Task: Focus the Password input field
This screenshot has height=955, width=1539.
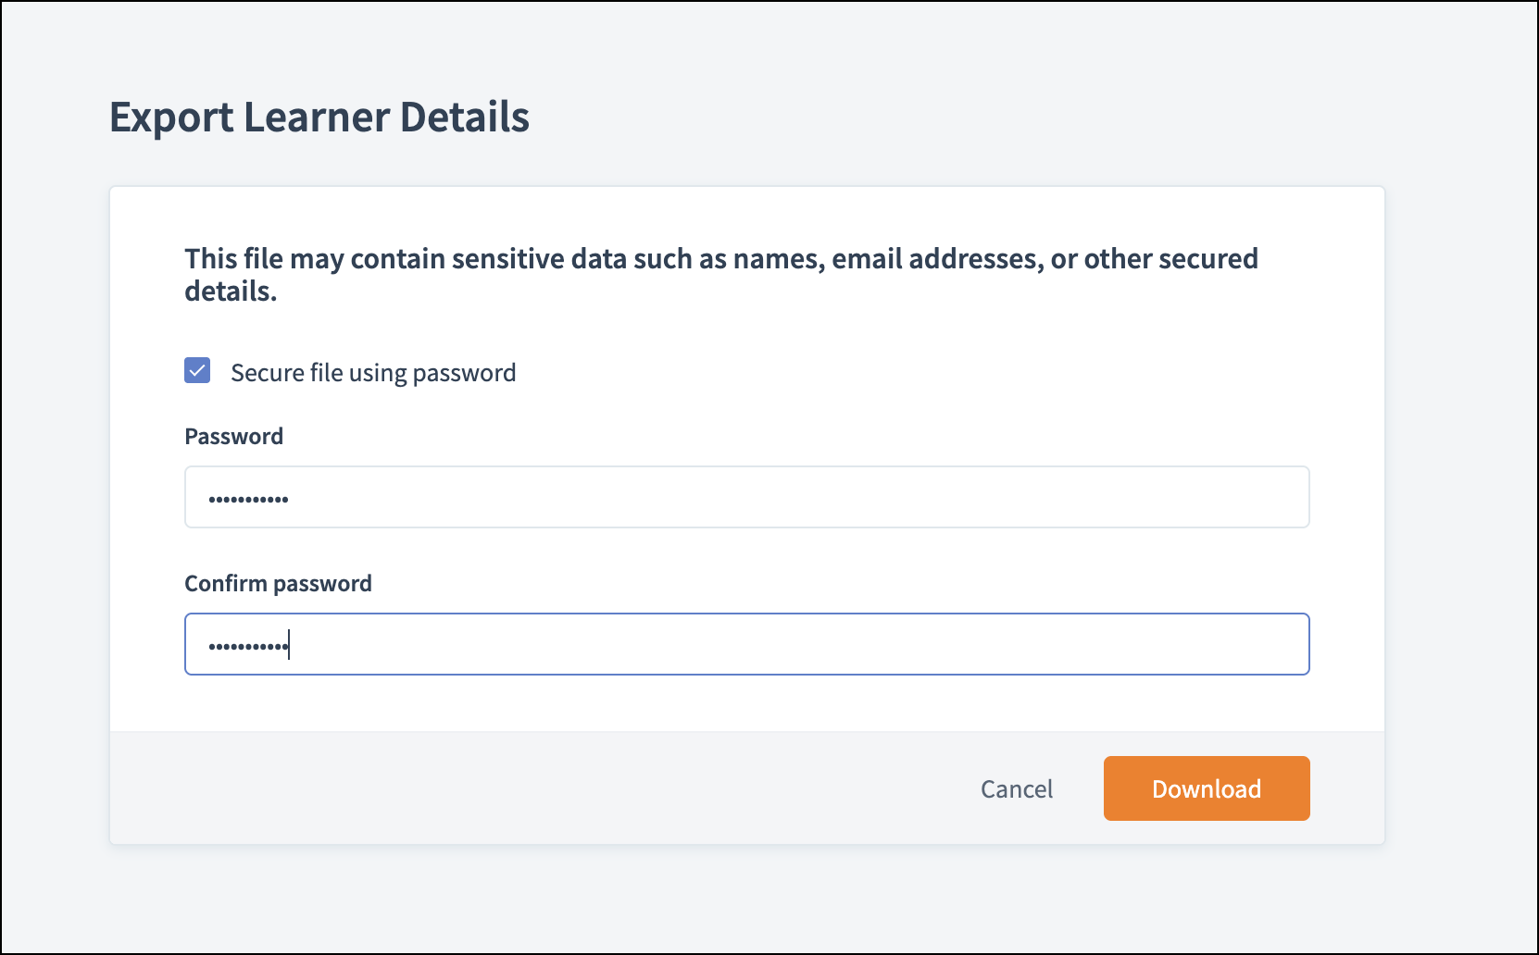Action: tap(746, 497)
